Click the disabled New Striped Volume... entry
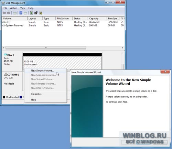The width and height of the screenshot is (172, 149). (45, 79)
